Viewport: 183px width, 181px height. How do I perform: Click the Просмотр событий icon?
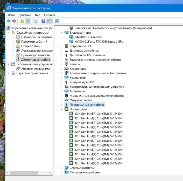pyautogui.click(x=18, y=41)
